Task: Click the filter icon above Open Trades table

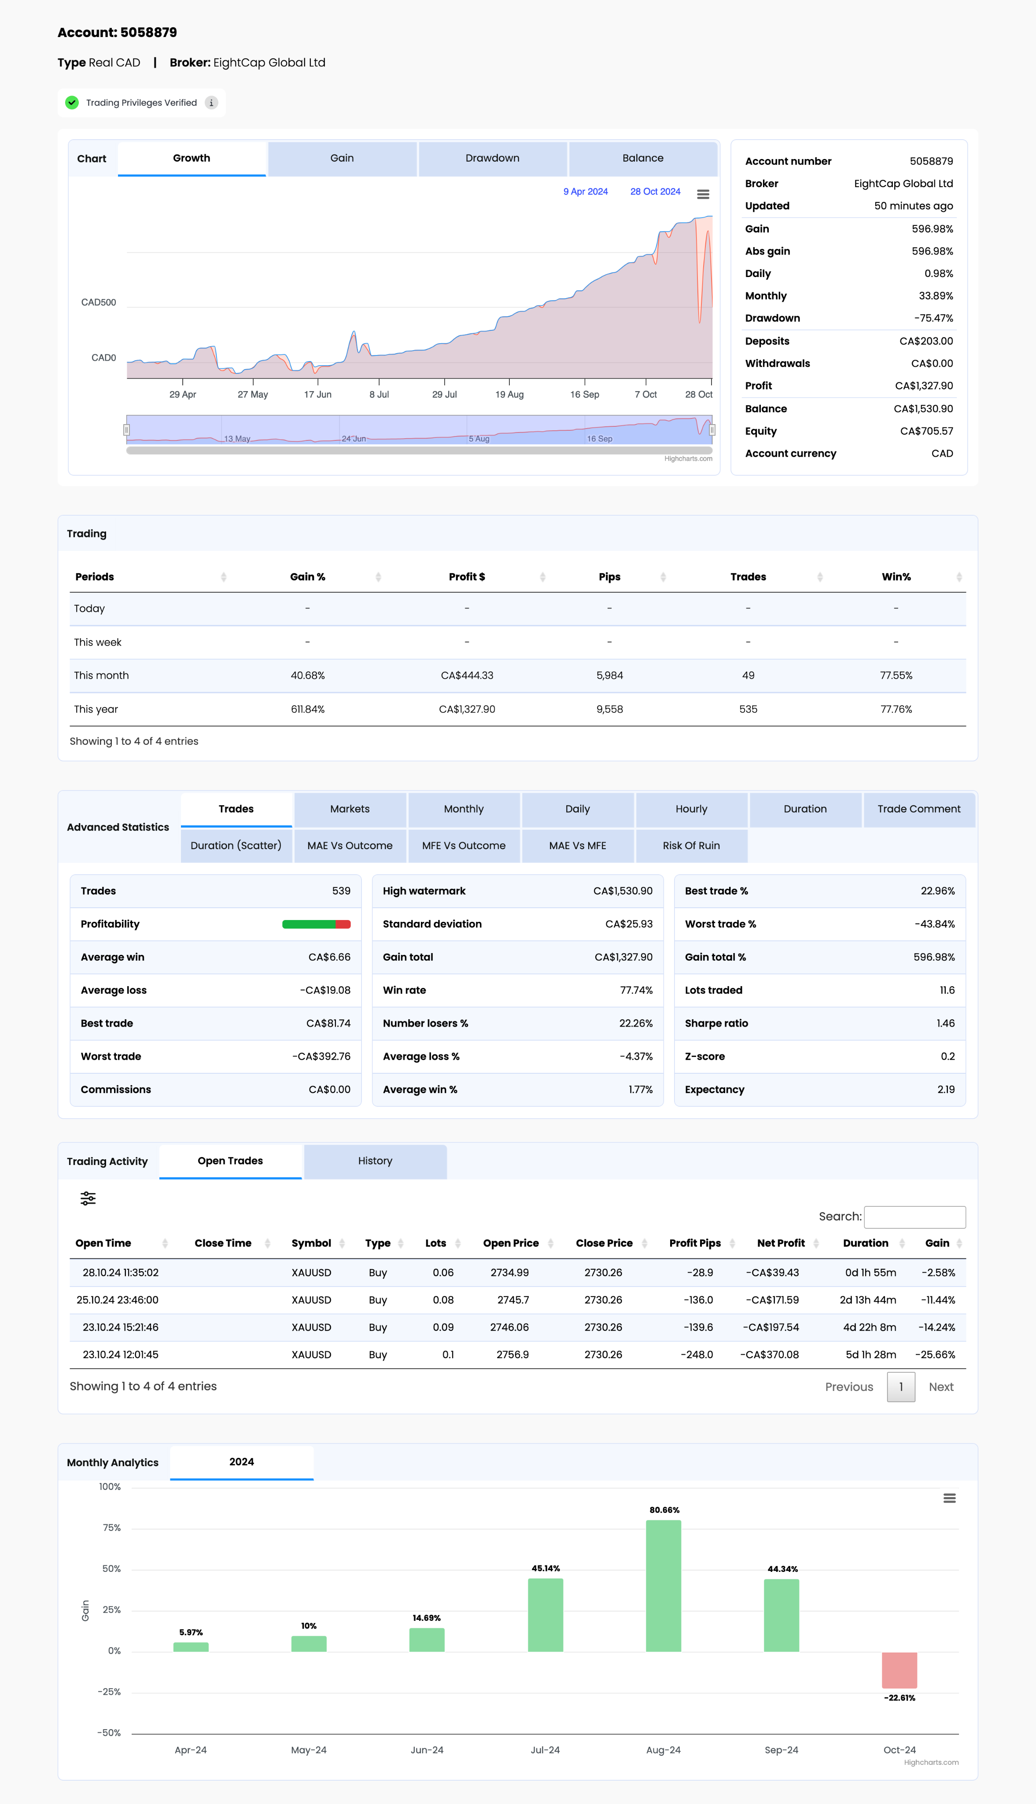Action: [88, 1198]
